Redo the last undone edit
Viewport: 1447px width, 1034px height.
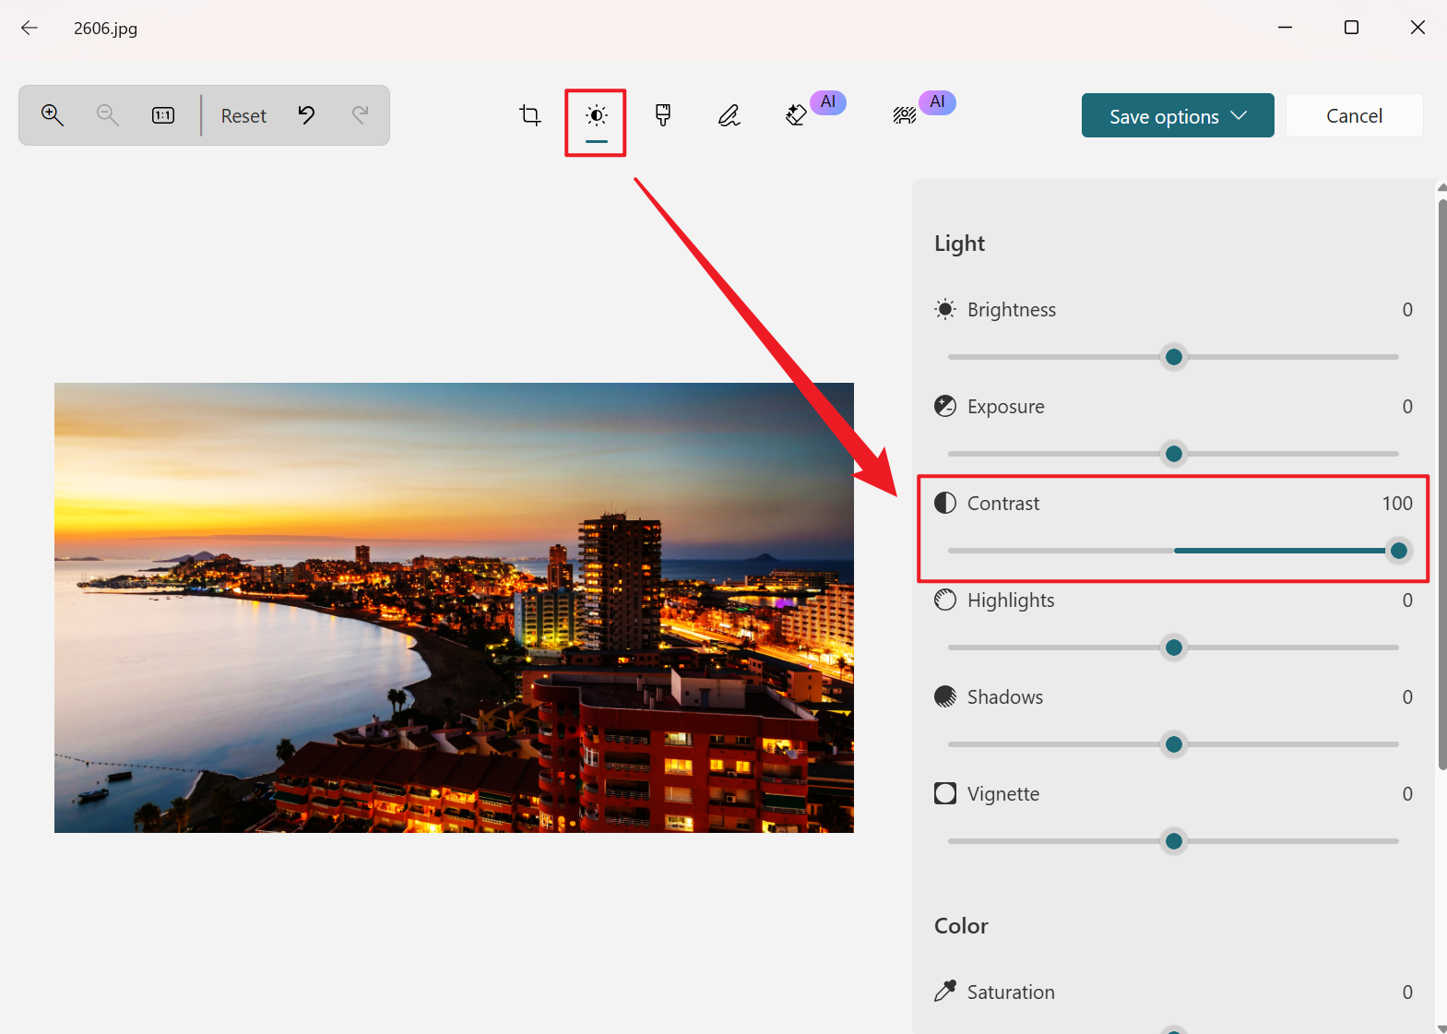click(x=361, y=115)
